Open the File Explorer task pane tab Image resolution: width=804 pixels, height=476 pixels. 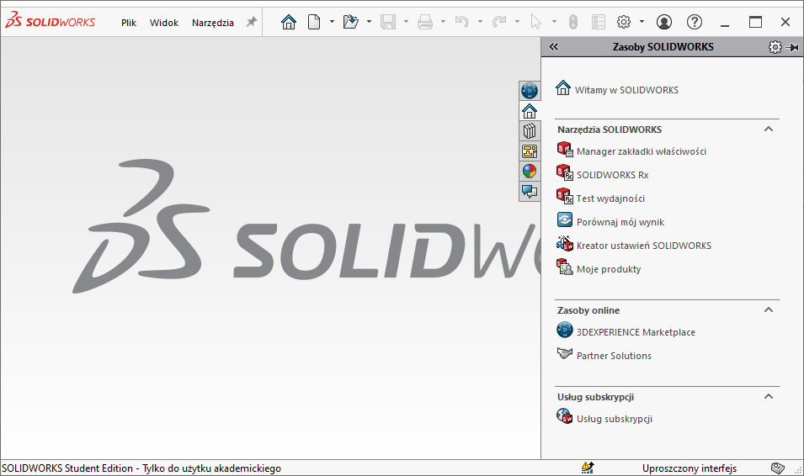[530, 151]
